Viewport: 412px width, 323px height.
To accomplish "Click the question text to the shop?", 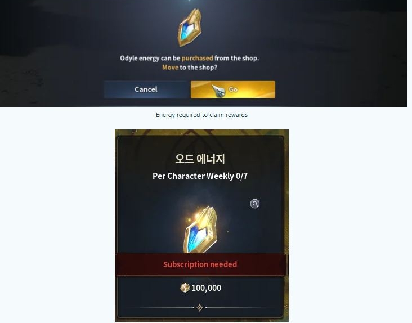I will pyautogui.click(x=198, y=68).
